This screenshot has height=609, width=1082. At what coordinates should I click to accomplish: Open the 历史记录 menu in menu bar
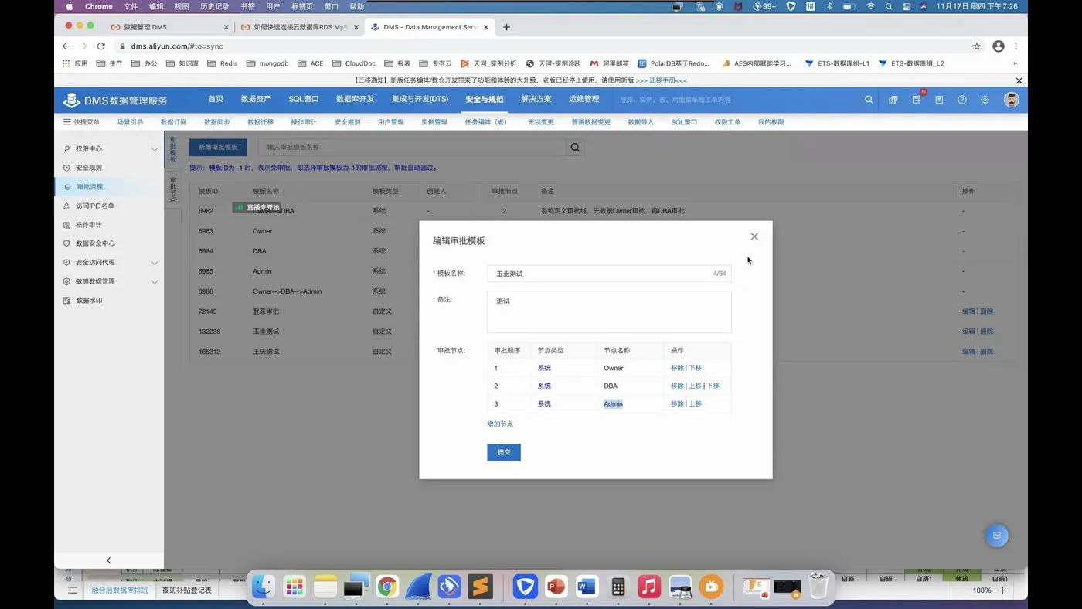(x=214, y=6)
